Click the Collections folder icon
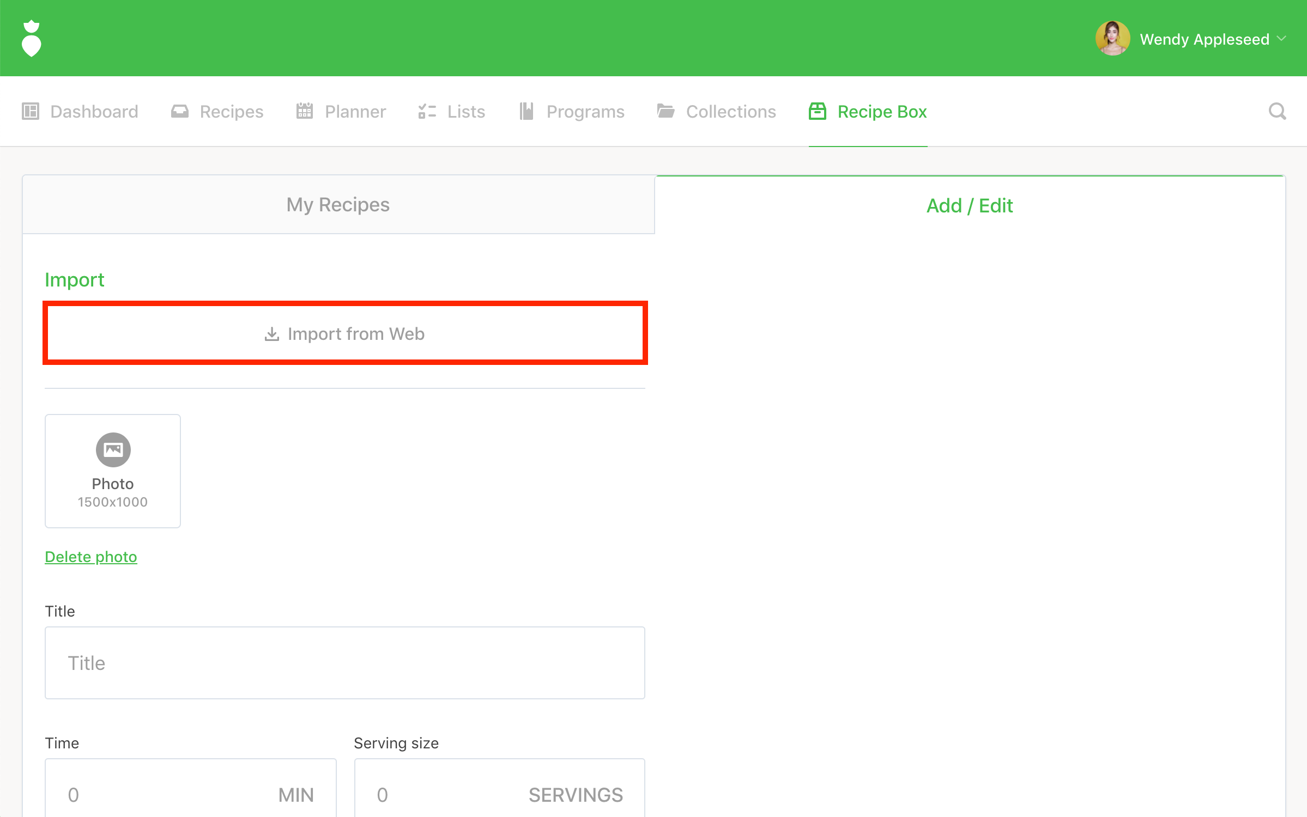Image resolution: width=1307 pixels, height=817 pixels. [665, 111]
